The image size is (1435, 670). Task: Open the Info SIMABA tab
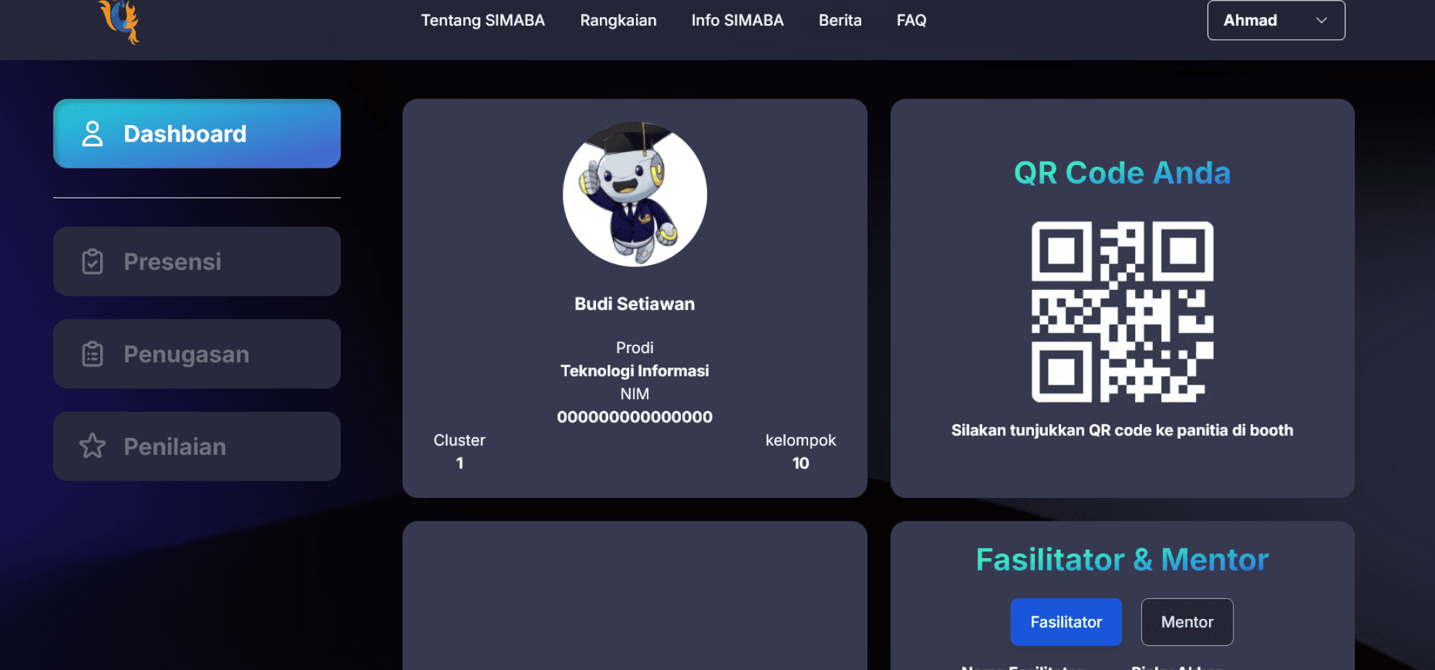(x=737, y=20)
